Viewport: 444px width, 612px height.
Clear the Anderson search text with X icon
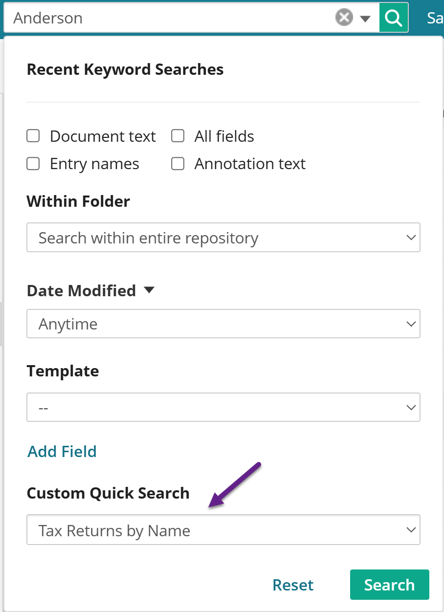pos(344,18)
